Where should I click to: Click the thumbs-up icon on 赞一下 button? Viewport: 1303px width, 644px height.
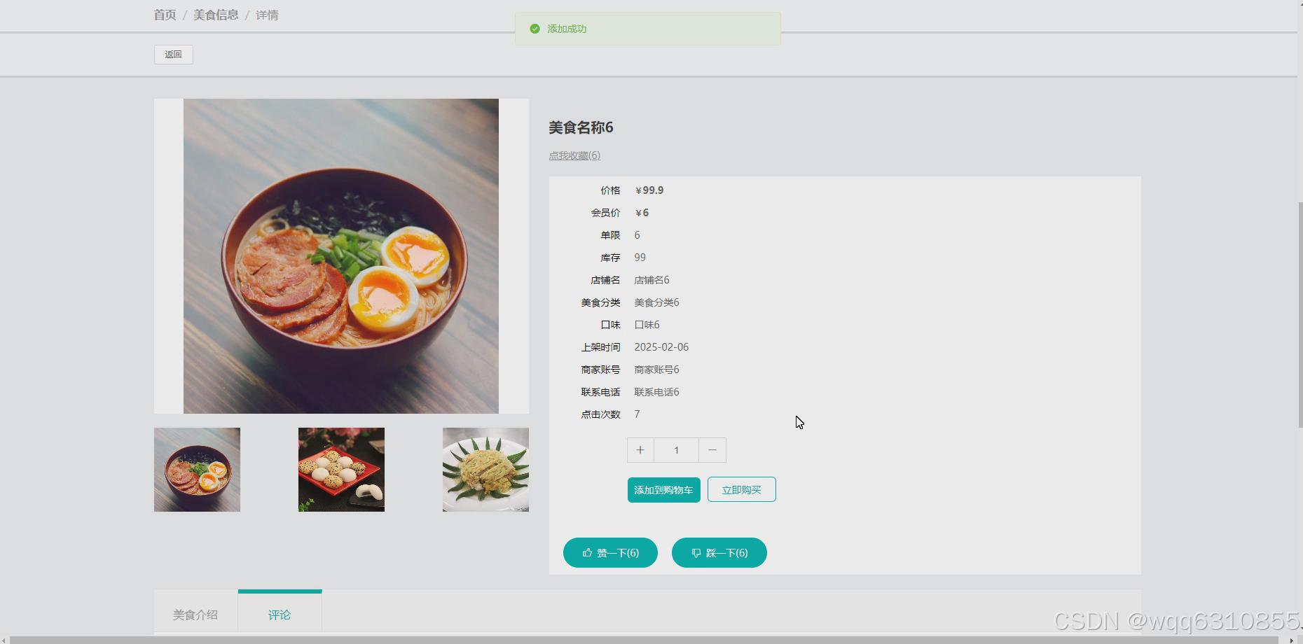coord(587,552)
